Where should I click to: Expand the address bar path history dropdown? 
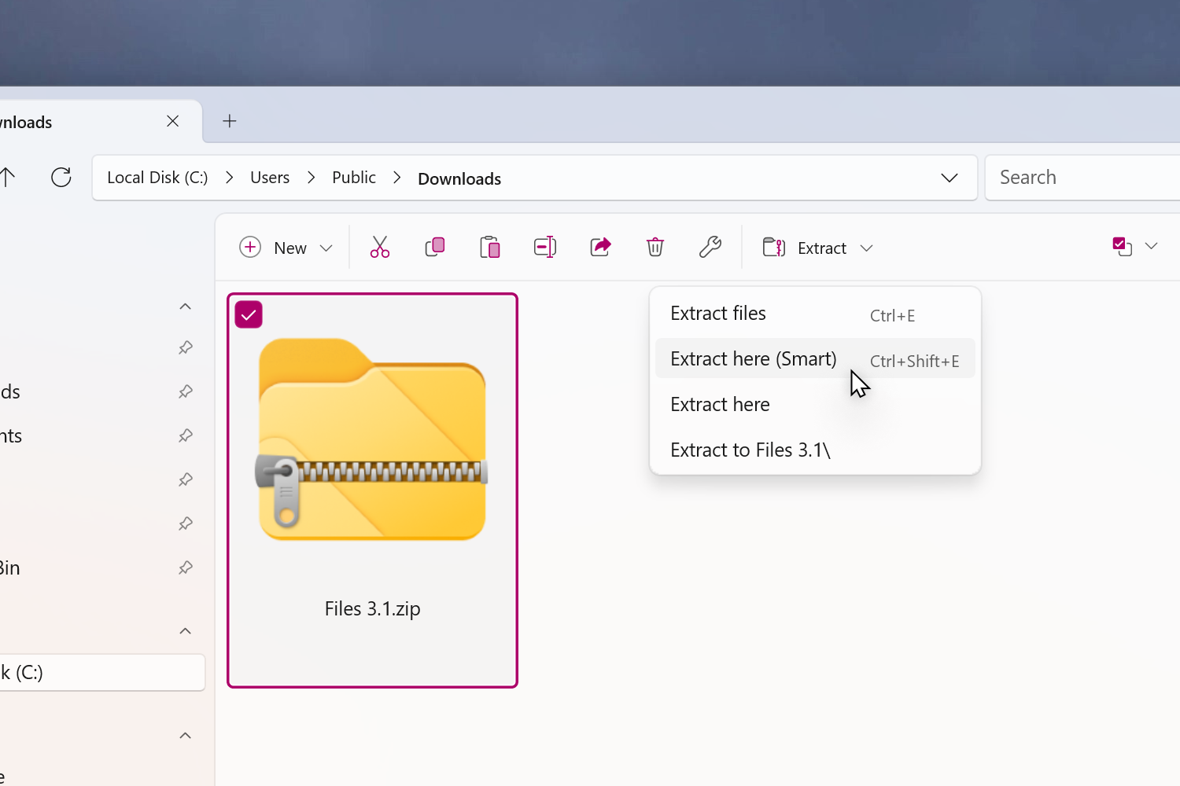(x=950, y=178)
